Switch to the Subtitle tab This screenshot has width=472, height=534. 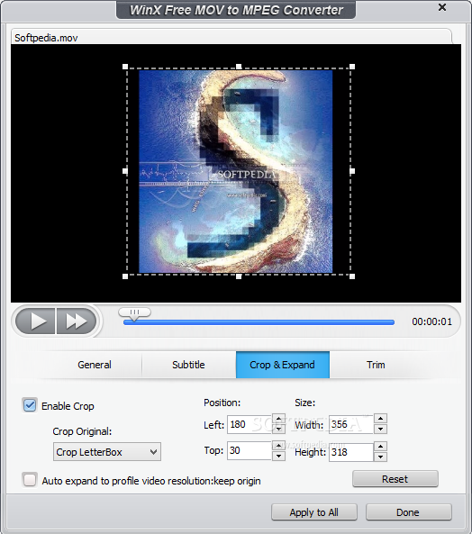point(188,365)
